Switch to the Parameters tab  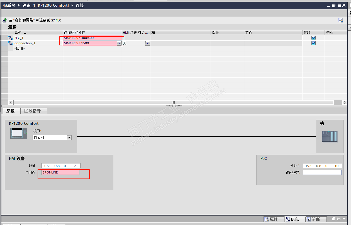(x=11, y=111)
